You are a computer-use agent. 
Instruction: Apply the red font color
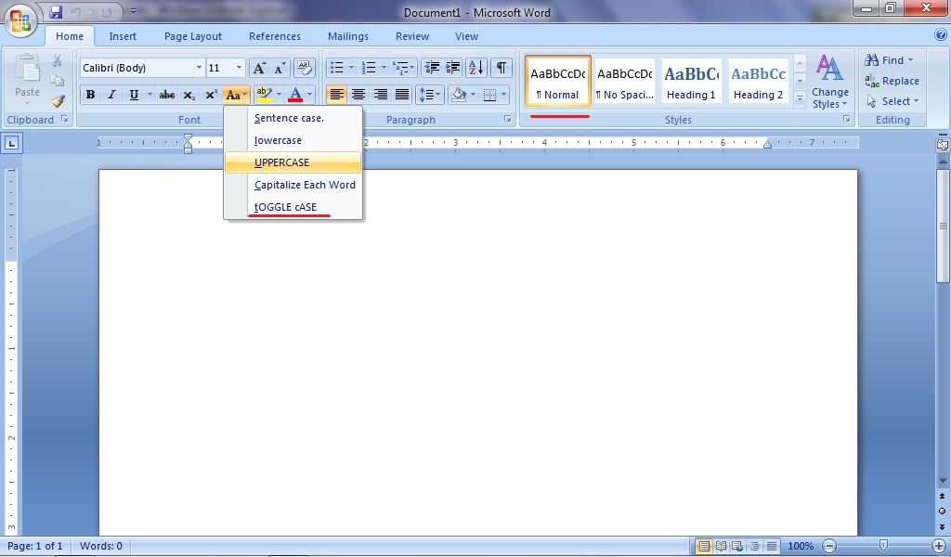click(295, 95)
